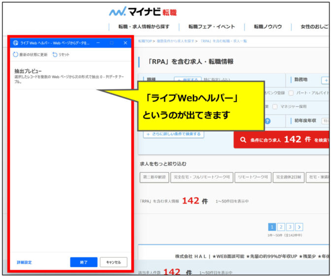Screen dimensions: 332x277
Task: Select 完全在宅・フルリモートワーク可 filter tag
Action: (x=201, y=177)
